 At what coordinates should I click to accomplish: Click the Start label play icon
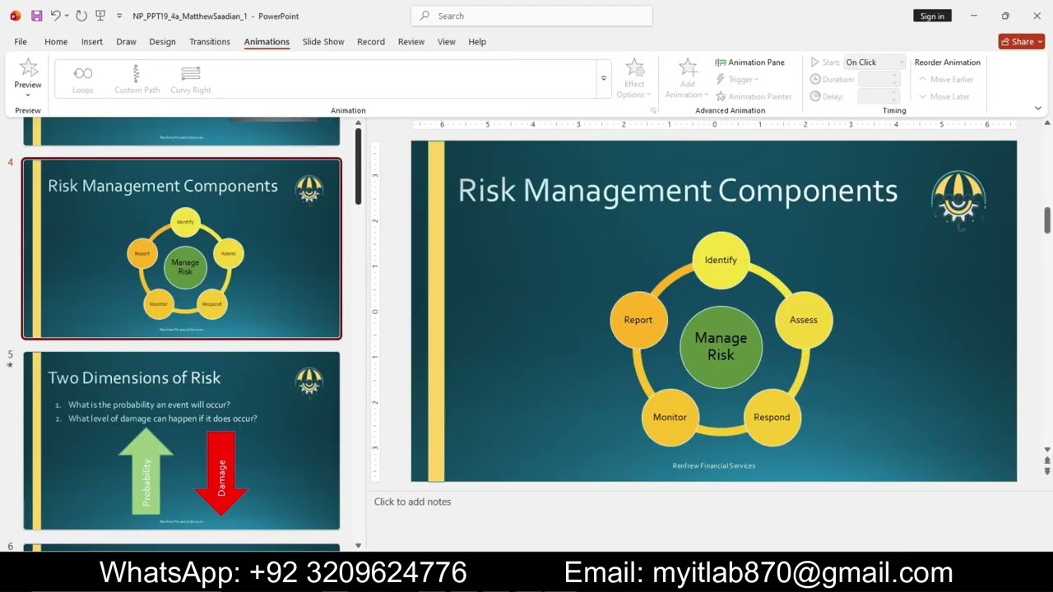[x=814, y=62]
